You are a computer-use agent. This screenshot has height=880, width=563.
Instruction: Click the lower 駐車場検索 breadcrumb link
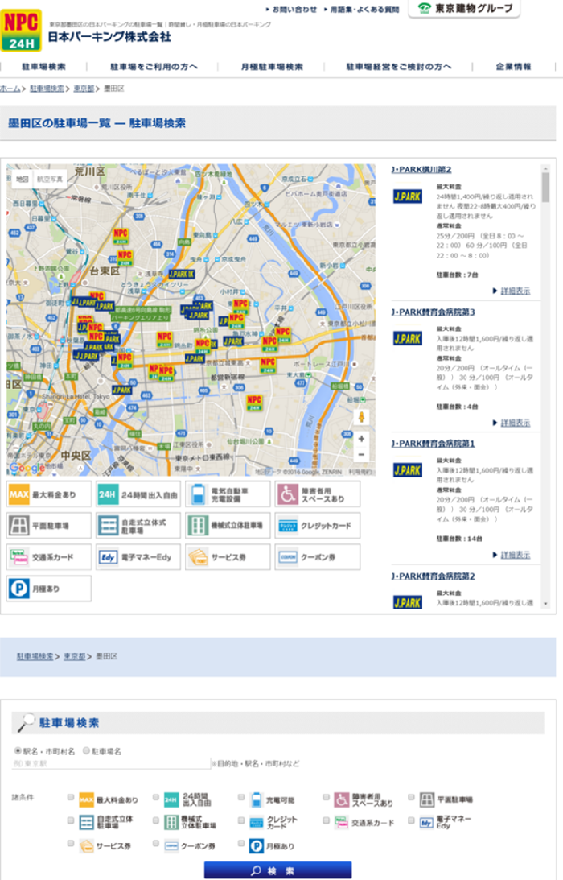click(35, 656)
